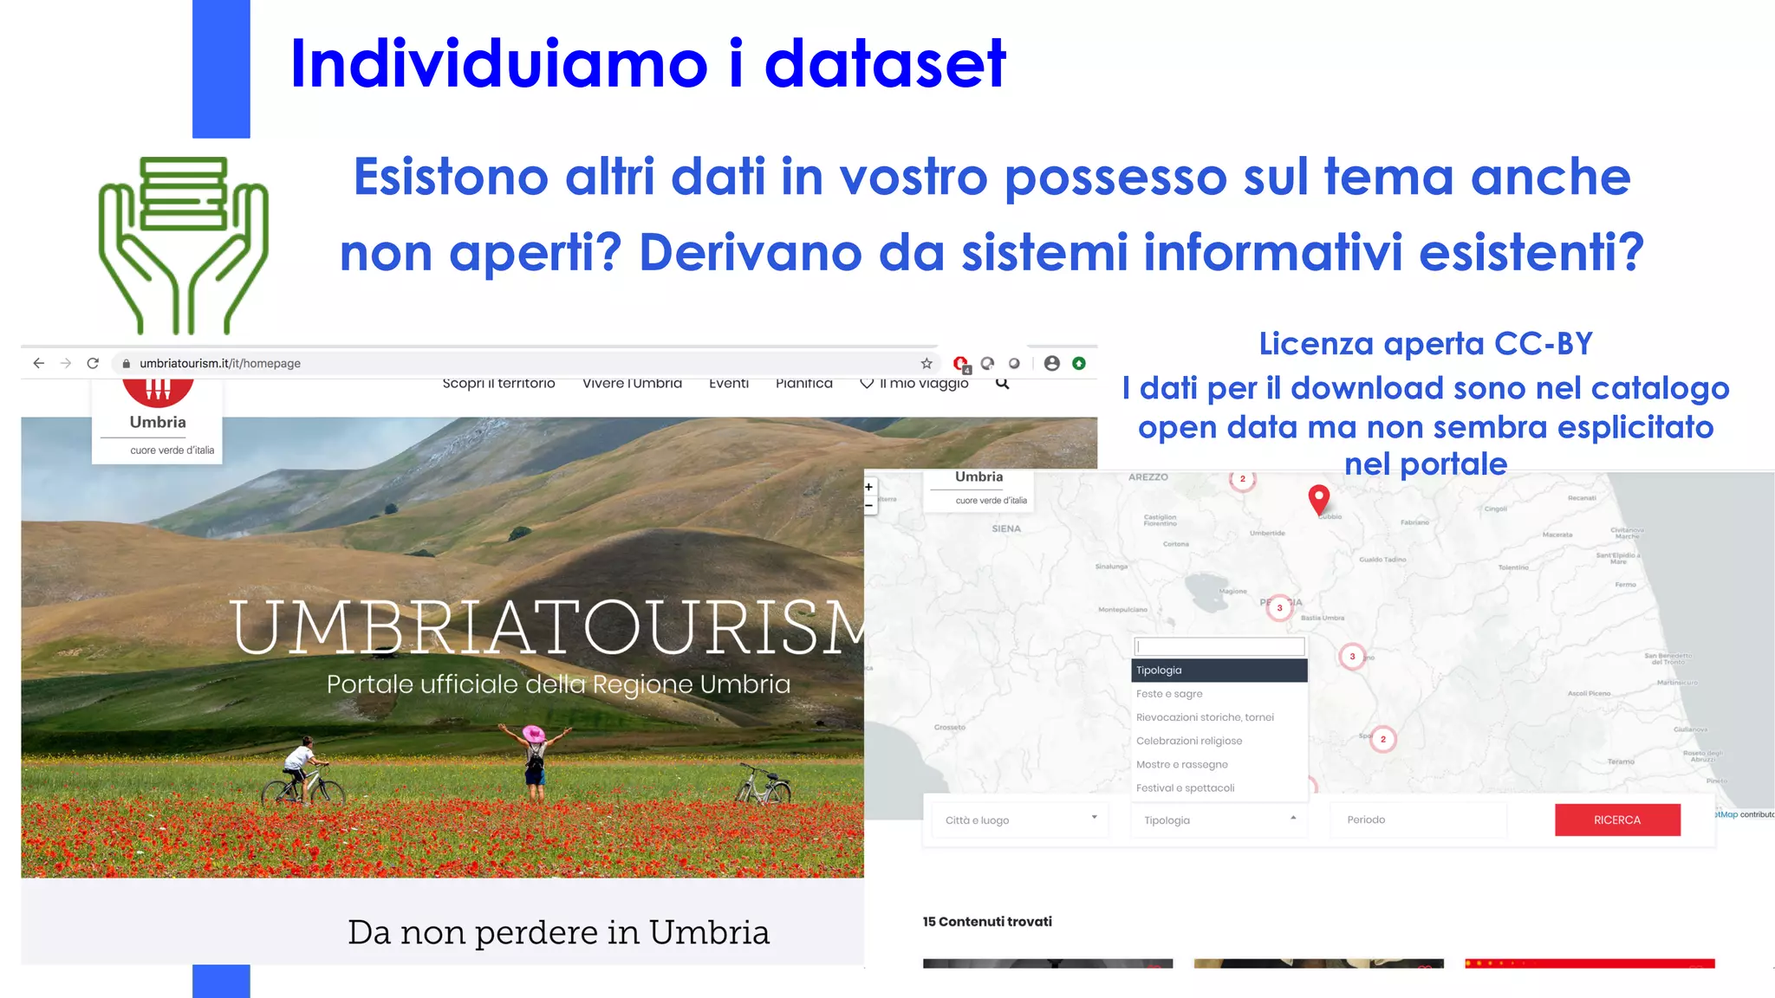Reload the umbriatourism page
This screenshot has height=998, width=1775.
coord(93,363)
